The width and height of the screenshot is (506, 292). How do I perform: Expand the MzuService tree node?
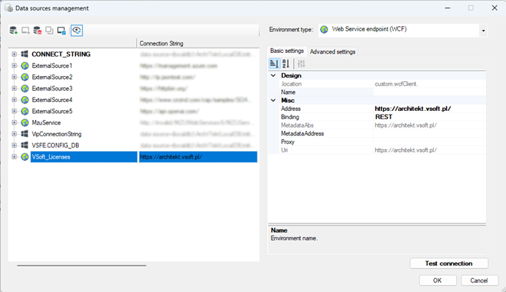tap(14, 122)
